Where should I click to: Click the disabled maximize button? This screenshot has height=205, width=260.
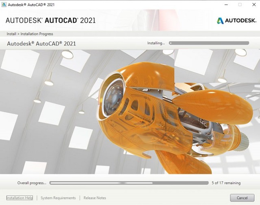tap(240, 4)
